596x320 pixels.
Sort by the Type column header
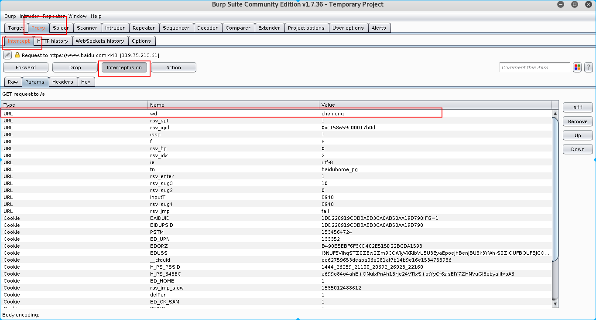74,105
